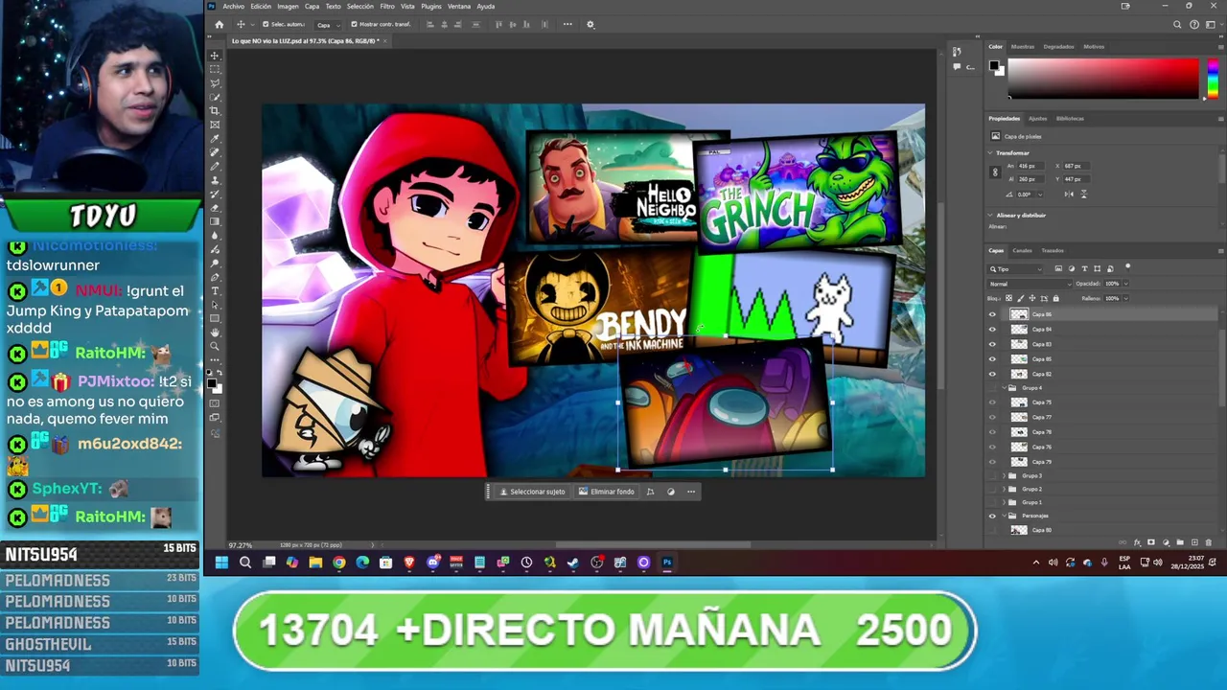Open the Search icon at top right
Viewport: 1227px width, 690px height.
[x=1177, y=24]
